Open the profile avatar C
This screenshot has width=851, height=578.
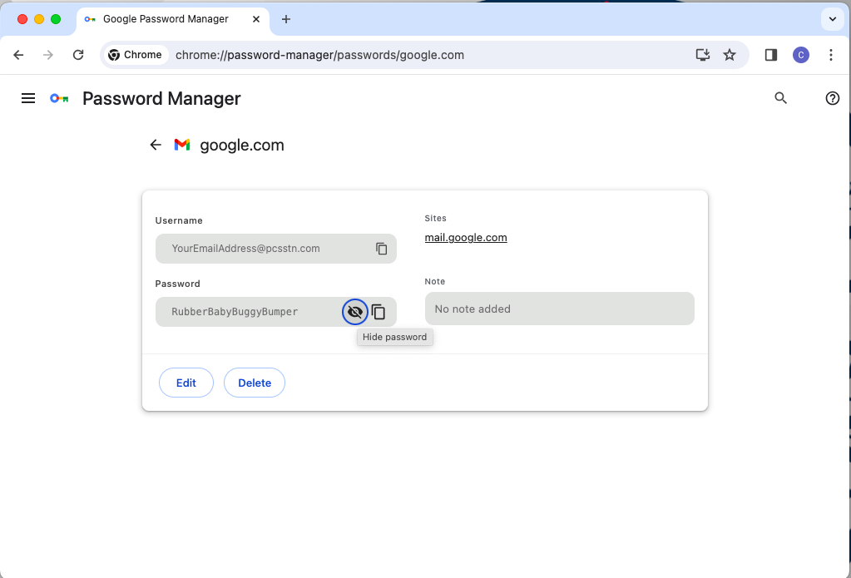tap(801, 55)
